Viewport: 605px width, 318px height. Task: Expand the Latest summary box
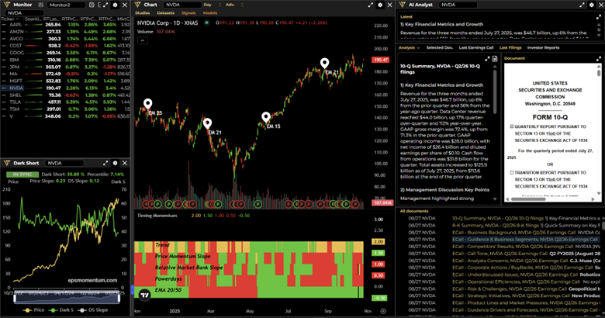click(599, 17)
